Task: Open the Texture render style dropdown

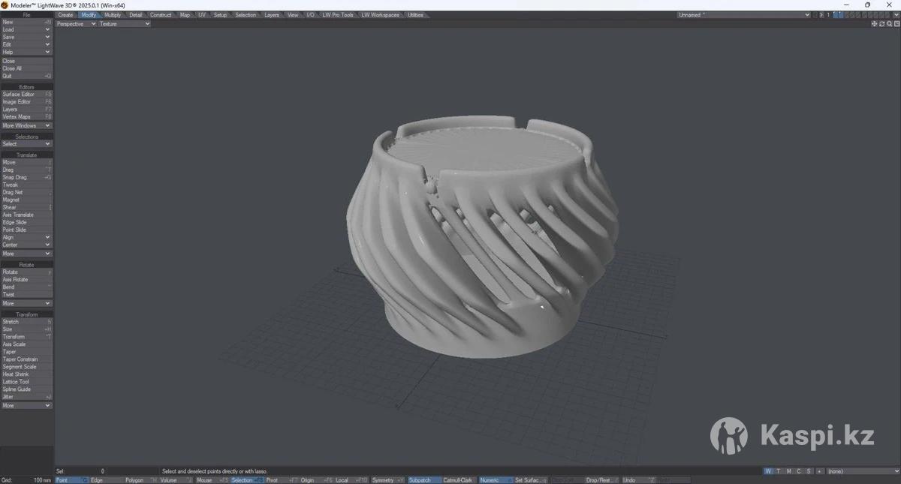Action: point(125,24)
